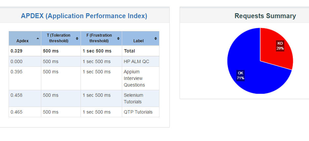The height and width of the screenshot is (141, 309).
Task: Click the 0.465 Apdex value cell
Action: [17, 112]
